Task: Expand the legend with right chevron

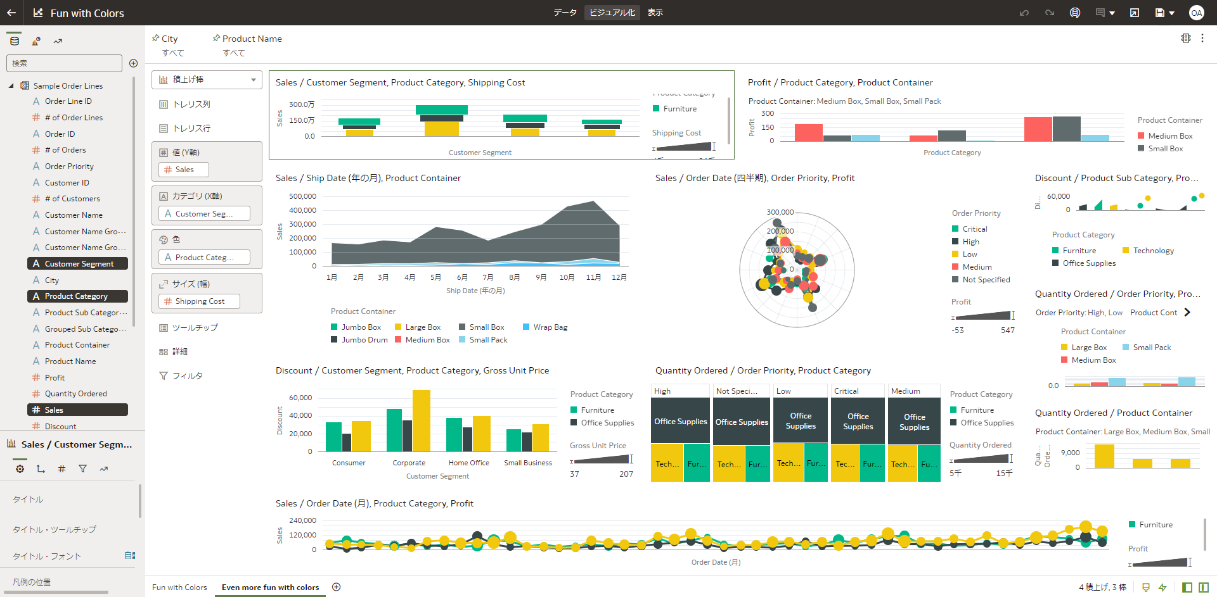Action: 1187,312
